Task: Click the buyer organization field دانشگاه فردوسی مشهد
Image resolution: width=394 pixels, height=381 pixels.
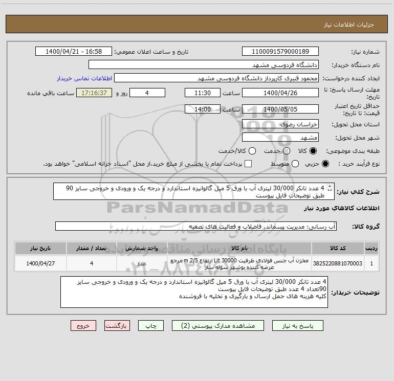Action: click(204, 65)
